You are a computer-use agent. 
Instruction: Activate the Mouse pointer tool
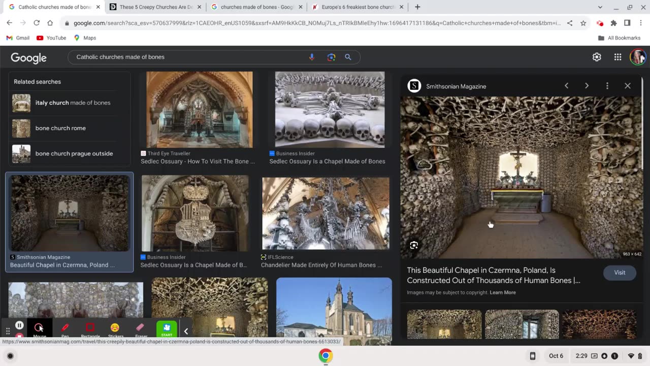(x=39, y=328)
